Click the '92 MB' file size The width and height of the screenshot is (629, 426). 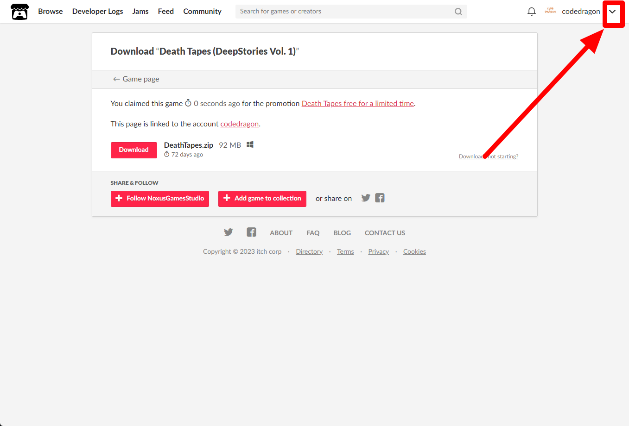coord(230,145)
